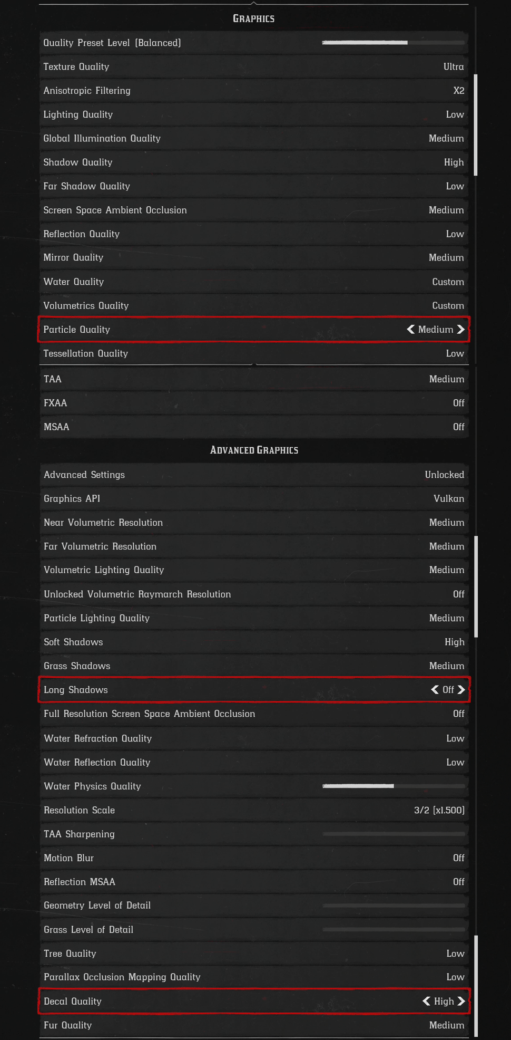Toggle FXAA off value
The image size is (511, 1040).
[x=458, y=403]
